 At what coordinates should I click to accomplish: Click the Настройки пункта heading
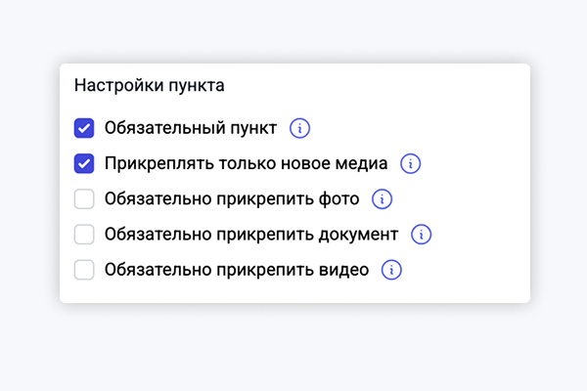(150, 86)
